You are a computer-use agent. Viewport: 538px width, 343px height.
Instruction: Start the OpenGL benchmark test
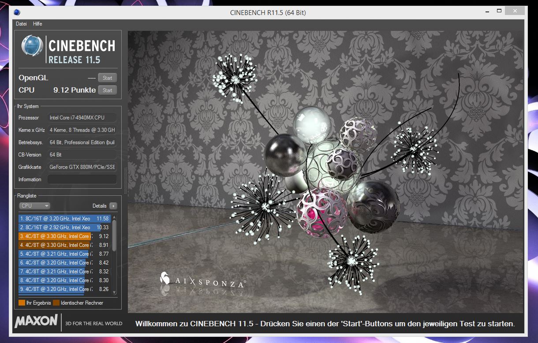coord(107,78)
